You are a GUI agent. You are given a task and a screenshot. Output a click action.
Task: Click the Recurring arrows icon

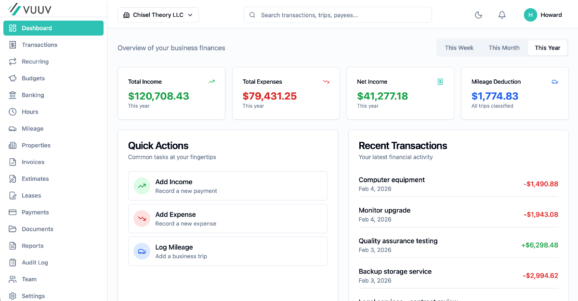pyautogui.click(x=13, y=62)
